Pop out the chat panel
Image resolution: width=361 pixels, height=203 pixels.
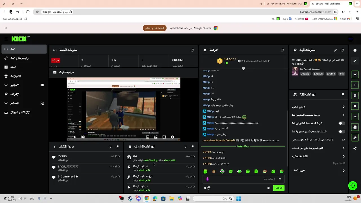pyautogui.click(x=282, y=50)
